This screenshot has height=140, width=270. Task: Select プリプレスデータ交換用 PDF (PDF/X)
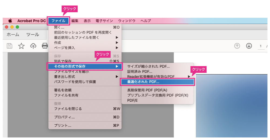pyautogui.click(x=158, y=95)
